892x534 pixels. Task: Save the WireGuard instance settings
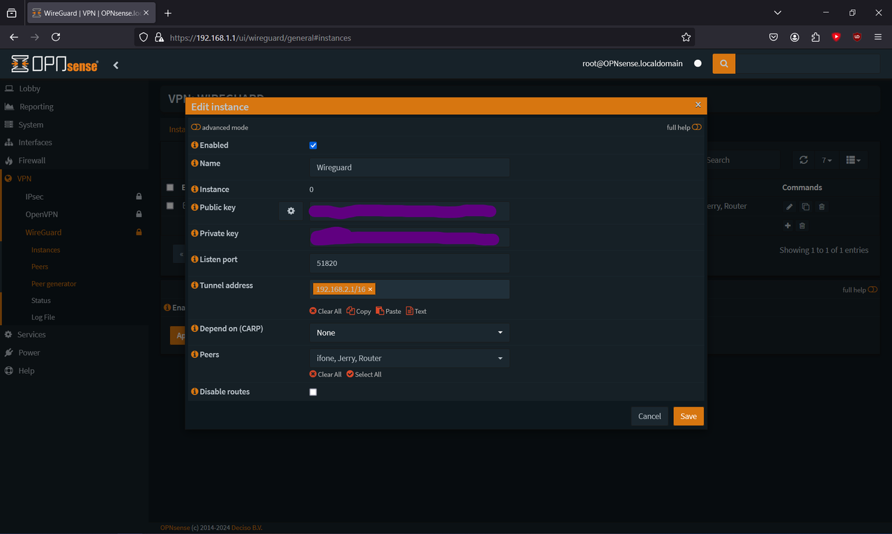point(688,416)
